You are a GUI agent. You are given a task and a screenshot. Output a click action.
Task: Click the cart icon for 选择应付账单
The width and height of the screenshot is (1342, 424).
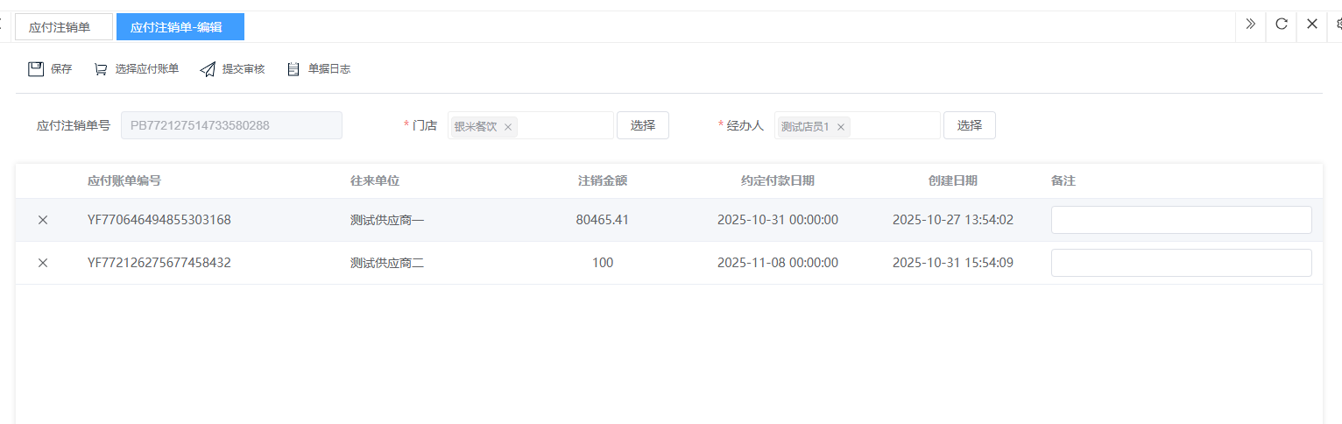point(101,69)
